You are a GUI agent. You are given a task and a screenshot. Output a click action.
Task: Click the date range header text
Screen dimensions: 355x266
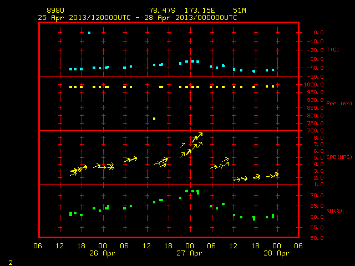(138, 18)
